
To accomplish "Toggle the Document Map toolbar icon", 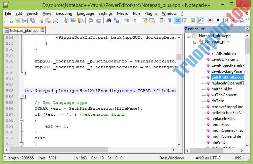I will click(x=193, y=21).
